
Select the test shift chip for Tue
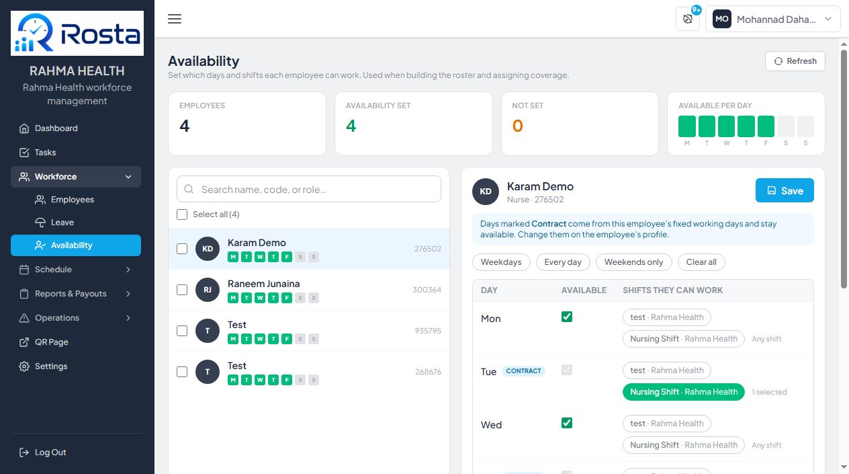point(666,370)
